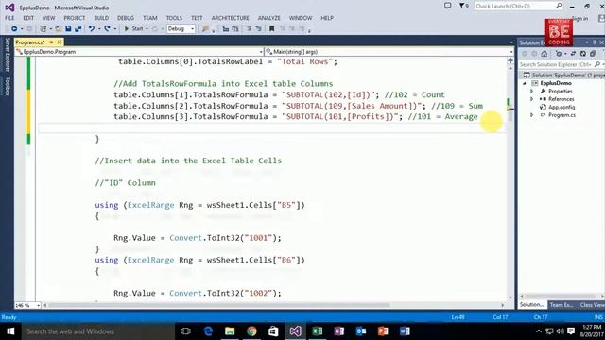Click the Sign in link
Image resolution: width=605 pixels, height=340 pixels.
pyautogui.click(x=579, y=19)
